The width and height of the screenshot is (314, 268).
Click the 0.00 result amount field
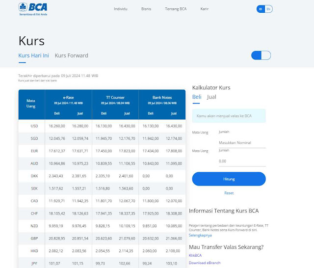[242, 161]
